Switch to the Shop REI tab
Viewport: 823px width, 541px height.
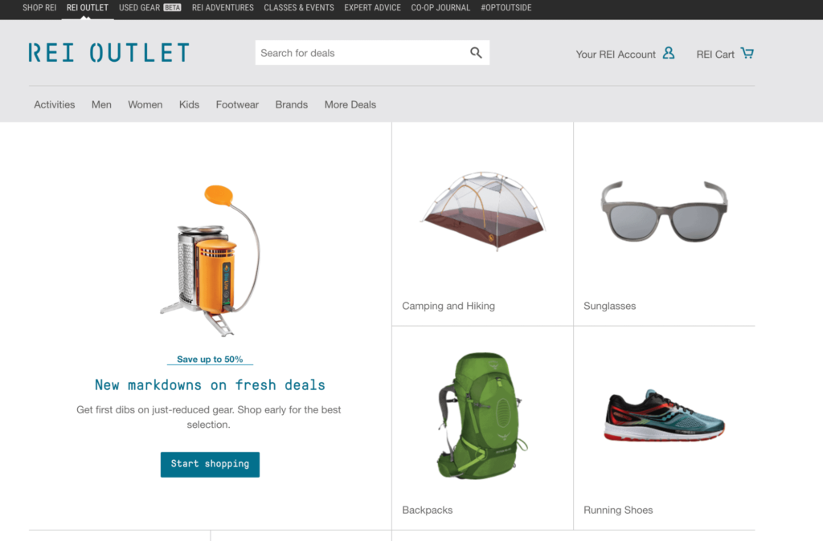click(x=39, y=8)
